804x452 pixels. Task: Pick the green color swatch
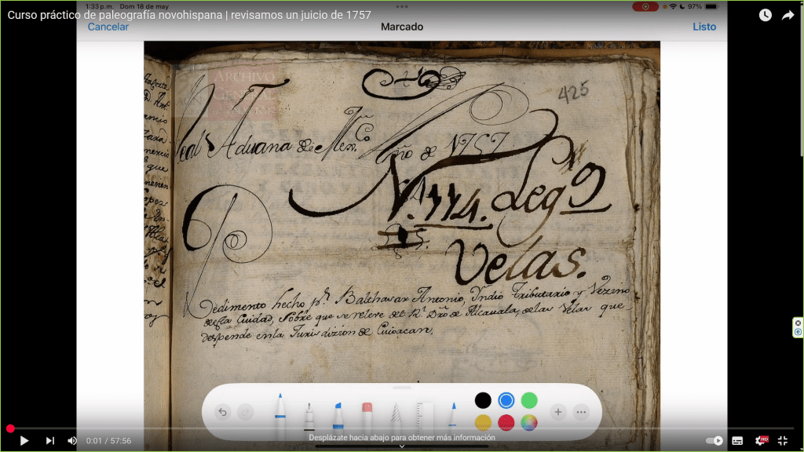coord(529,400)
